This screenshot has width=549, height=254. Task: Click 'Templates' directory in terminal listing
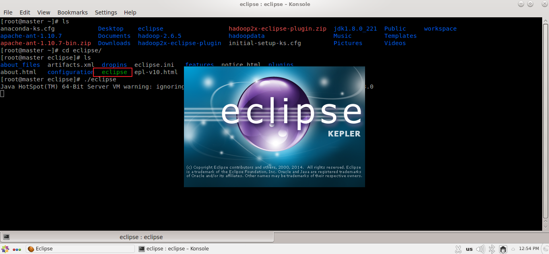[400, 36]
